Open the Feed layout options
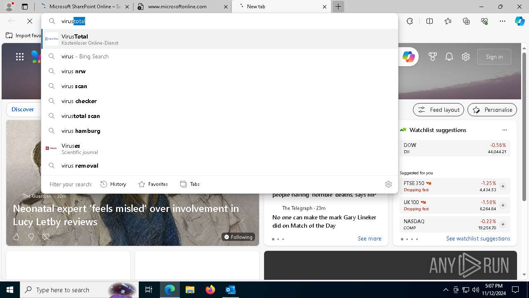The width and height of the screenshot is (529, 298). pos(438,110)
